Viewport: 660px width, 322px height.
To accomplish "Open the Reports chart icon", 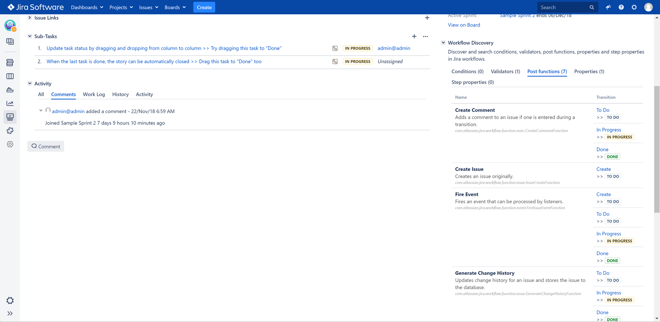I will tap(10, 103).
